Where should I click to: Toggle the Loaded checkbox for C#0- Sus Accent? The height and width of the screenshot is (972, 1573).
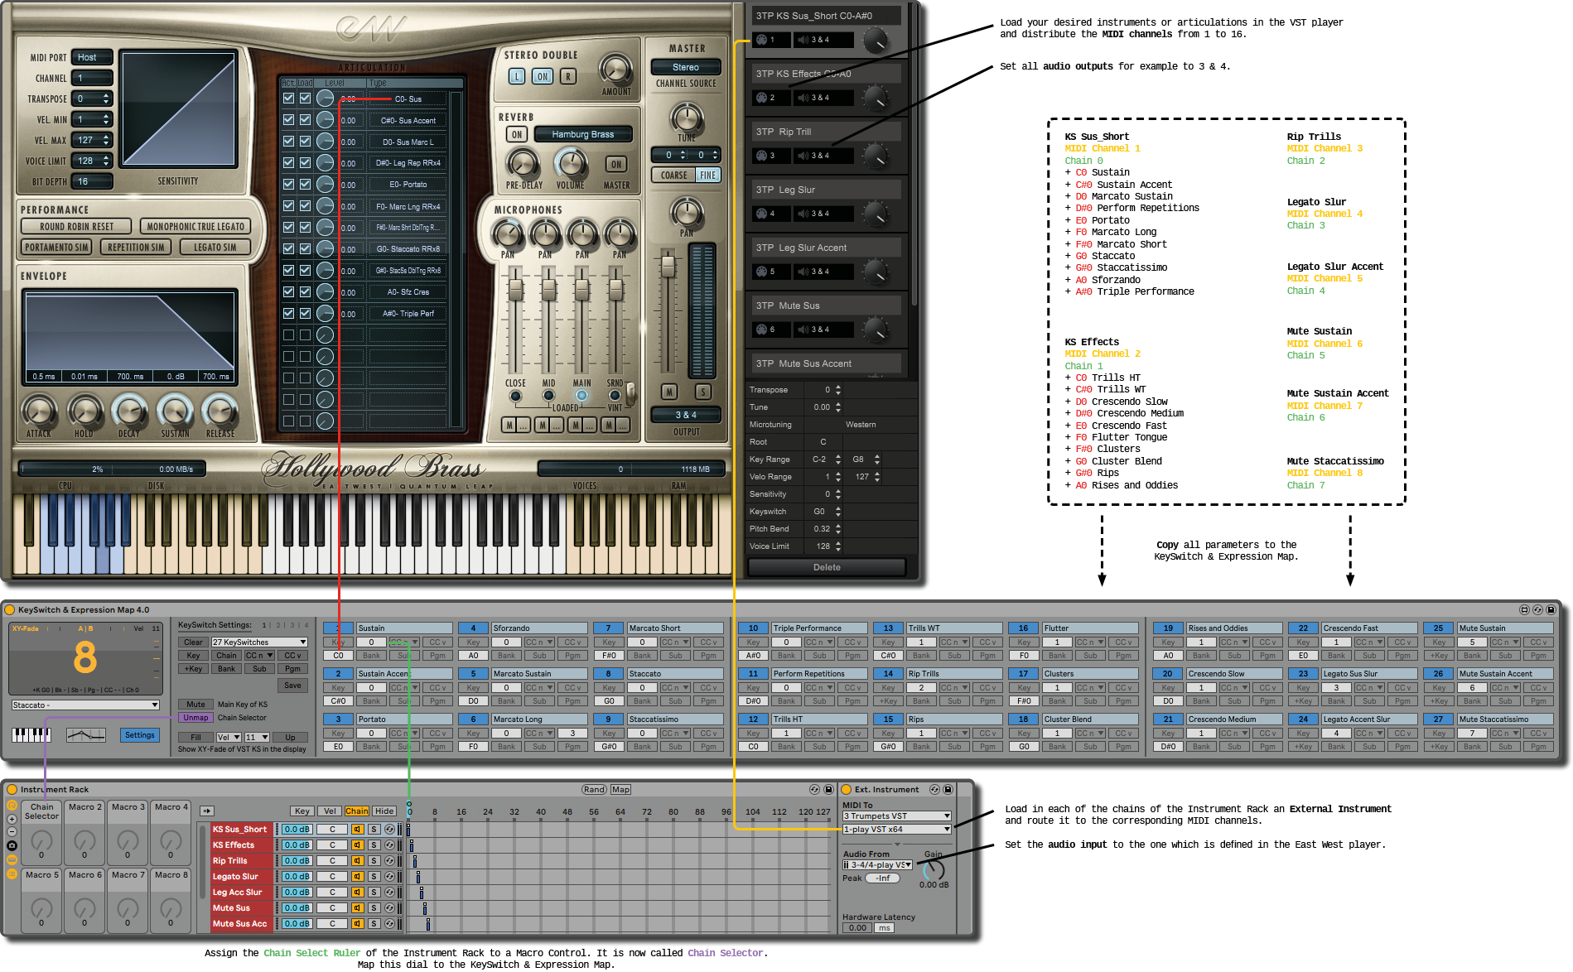click(x=305, y=120)
